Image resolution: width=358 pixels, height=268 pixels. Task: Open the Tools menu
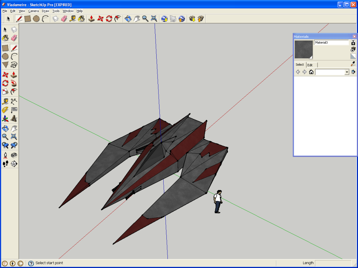(56, 11)
